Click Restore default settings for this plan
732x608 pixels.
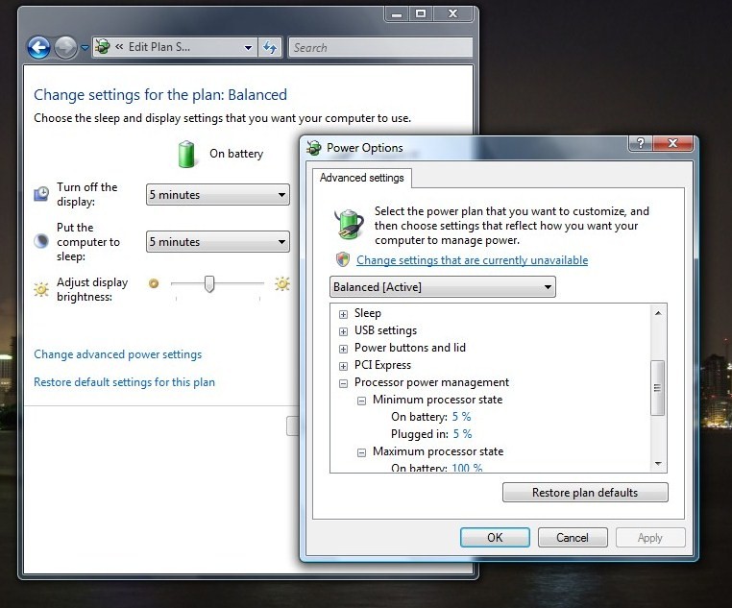click(124, 382)
